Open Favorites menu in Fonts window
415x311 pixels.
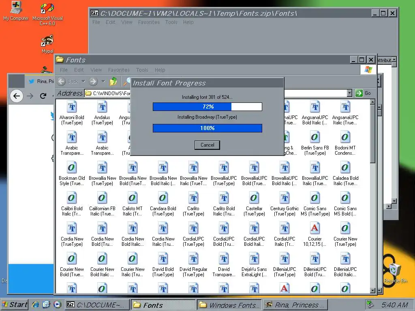point(119,70)
